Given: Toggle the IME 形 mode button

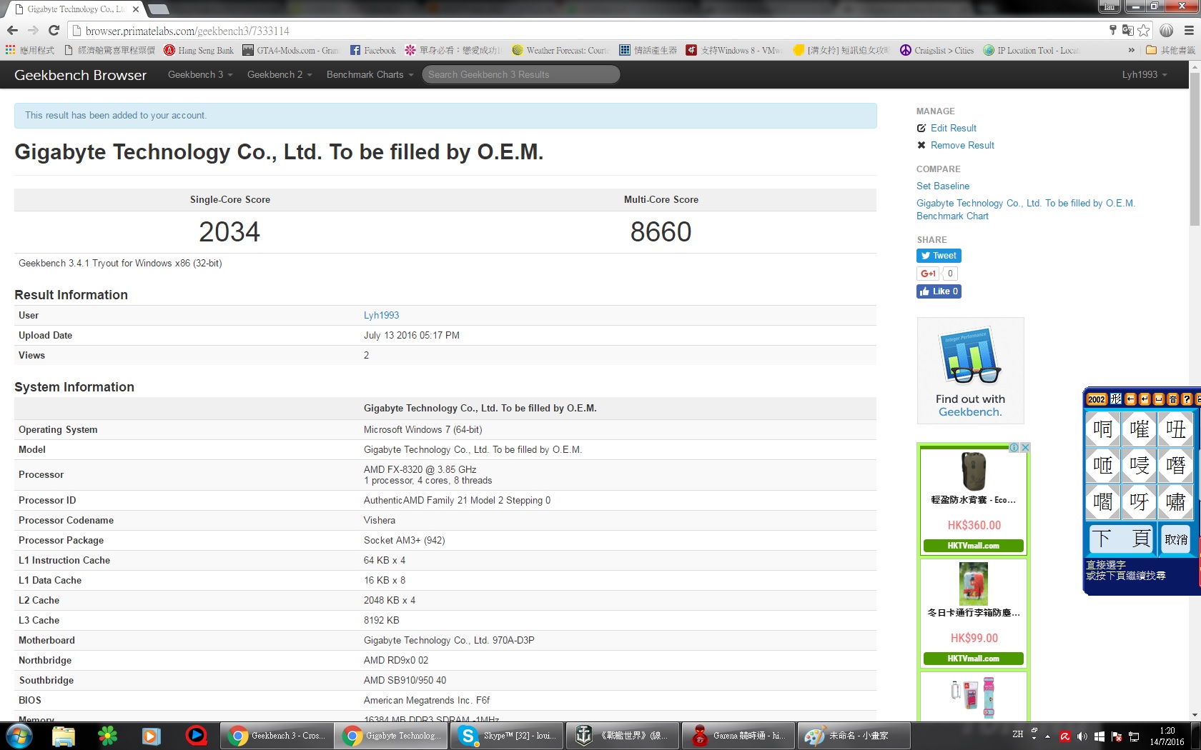Looking at the screenshot, I should click(1116, 399).
